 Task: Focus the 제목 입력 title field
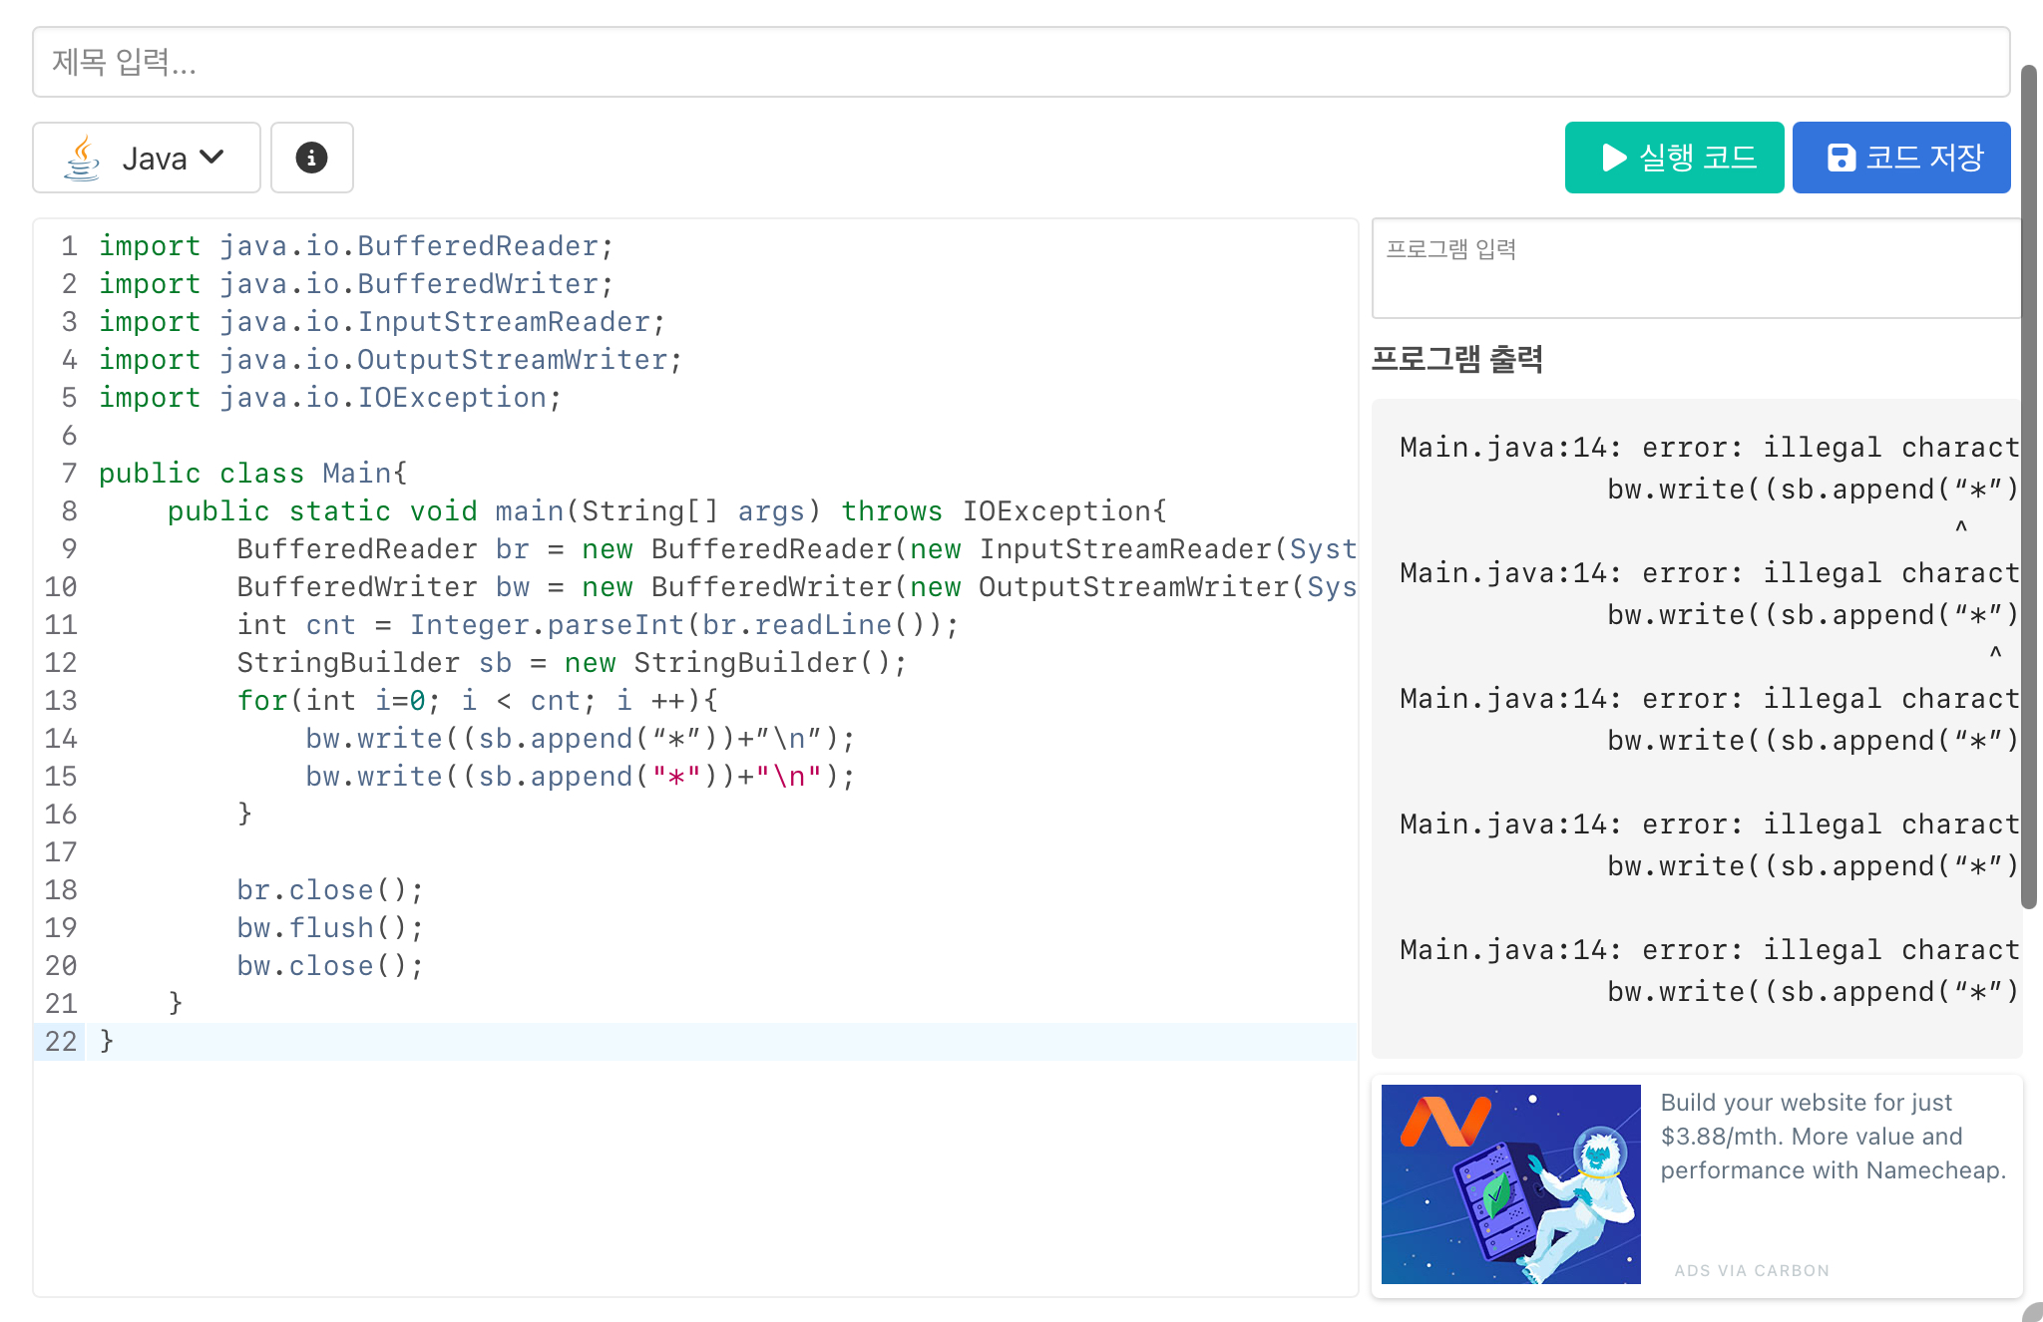coord(1020,62)
